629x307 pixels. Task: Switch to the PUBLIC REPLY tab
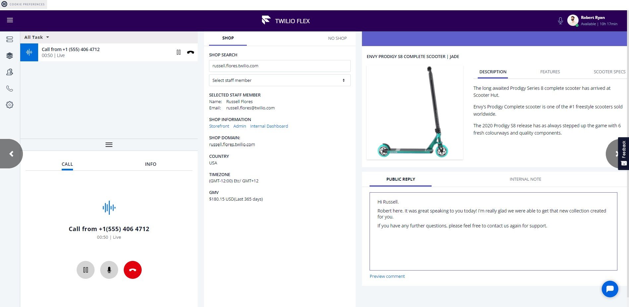point(400,179)
